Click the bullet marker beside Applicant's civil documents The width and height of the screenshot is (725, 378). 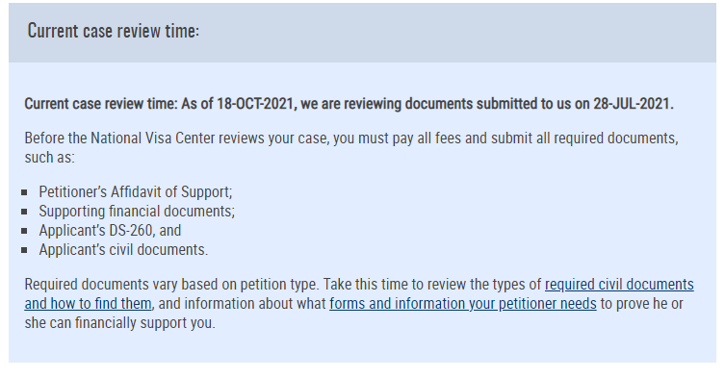click(x=24, y=250)
